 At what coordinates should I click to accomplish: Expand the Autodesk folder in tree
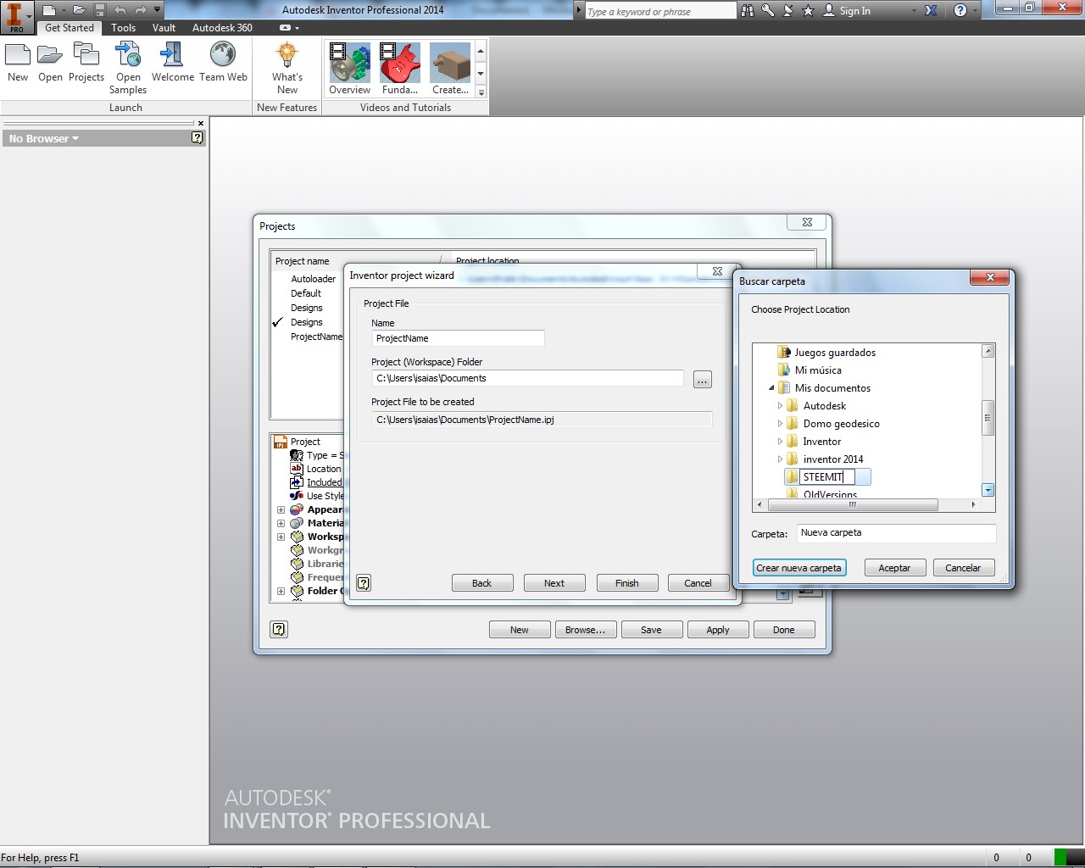pyautogui.click(x=780, y=406)
